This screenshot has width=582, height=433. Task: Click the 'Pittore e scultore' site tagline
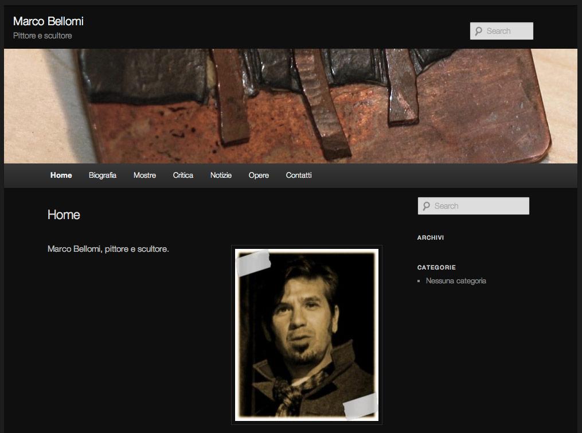42,36
